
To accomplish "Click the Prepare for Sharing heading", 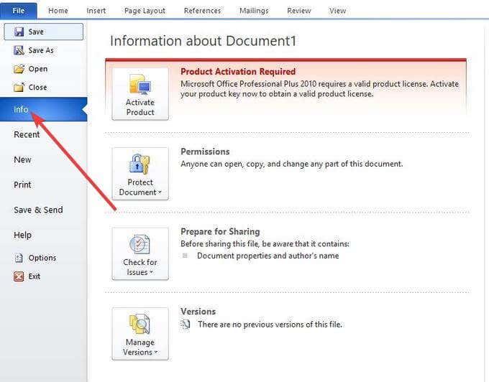I will point(220,232).
